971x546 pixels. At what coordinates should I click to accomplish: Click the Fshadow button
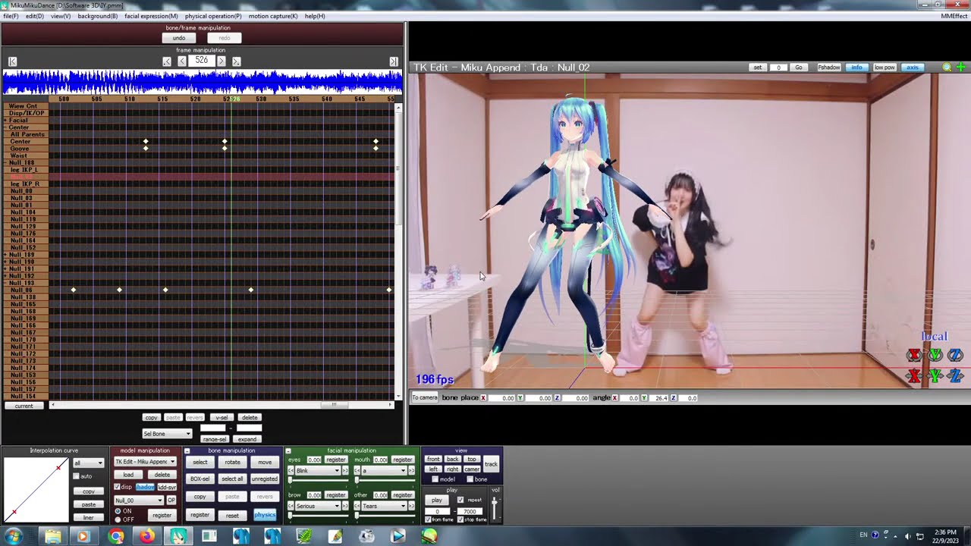point(828,67)
